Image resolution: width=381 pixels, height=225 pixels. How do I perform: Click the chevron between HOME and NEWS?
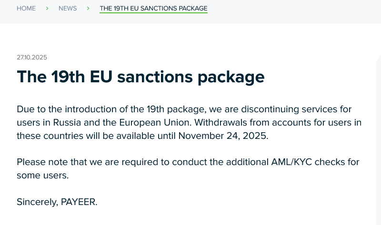pos(47,9)
